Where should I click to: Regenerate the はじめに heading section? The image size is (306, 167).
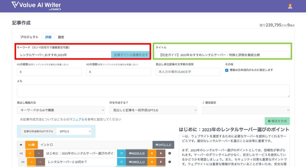(121, 153)
